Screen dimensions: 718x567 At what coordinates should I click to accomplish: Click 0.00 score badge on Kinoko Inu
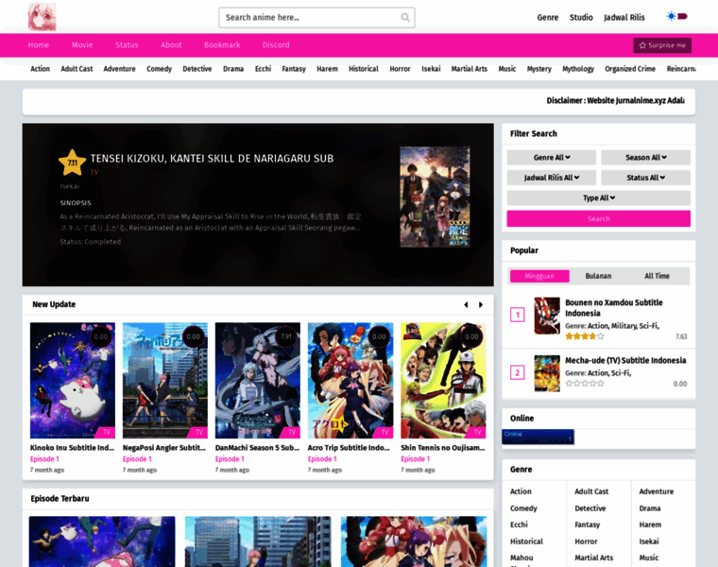(x=101, y=336)
